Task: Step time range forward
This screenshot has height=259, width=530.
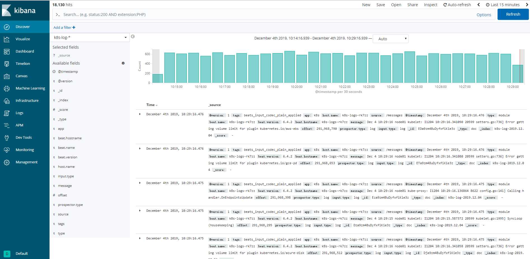Action: (x=527, y=5)
